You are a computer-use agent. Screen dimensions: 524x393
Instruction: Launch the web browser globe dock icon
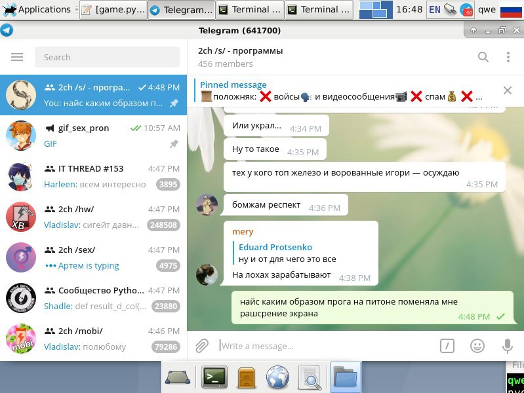click(277, 377)
